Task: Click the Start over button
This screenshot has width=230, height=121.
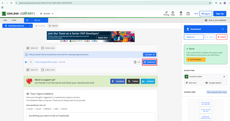Action: (x=193, y=83)
